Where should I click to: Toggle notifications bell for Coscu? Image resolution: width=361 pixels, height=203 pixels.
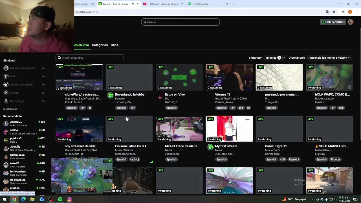click(43, 76)
